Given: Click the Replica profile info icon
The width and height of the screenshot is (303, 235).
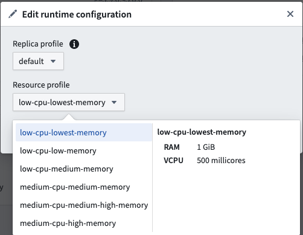Looking at the screenshot, I should coord(74,44).
